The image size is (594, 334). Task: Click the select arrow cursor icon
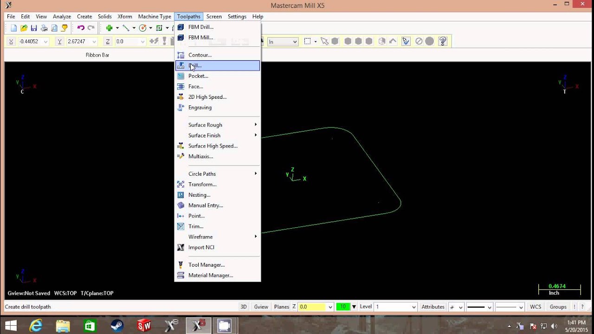(x=324, y=41)
